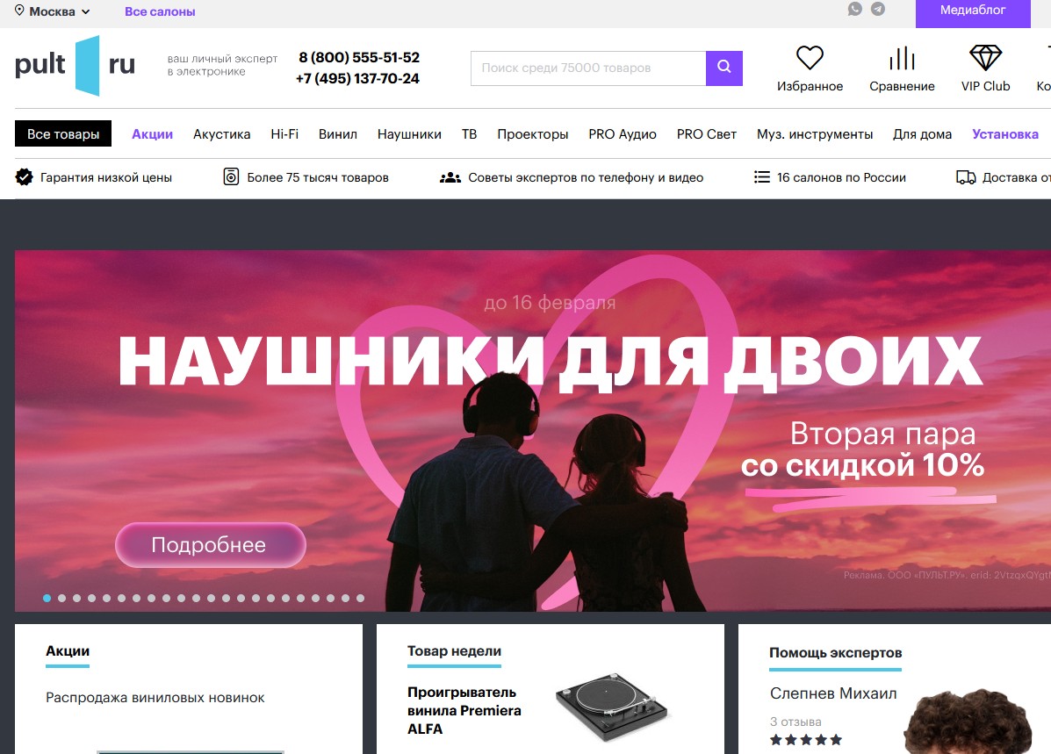Select the second banner carousel dot
This screenshot has width=1051, height=754.
(61, 598)
